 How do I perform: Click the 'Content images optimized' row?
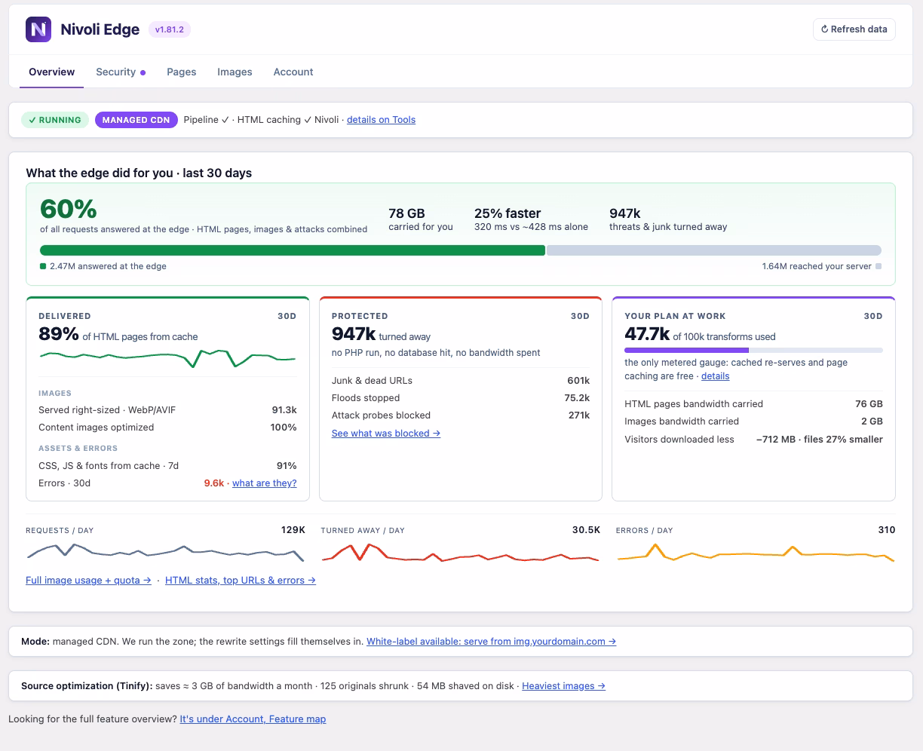167,428
